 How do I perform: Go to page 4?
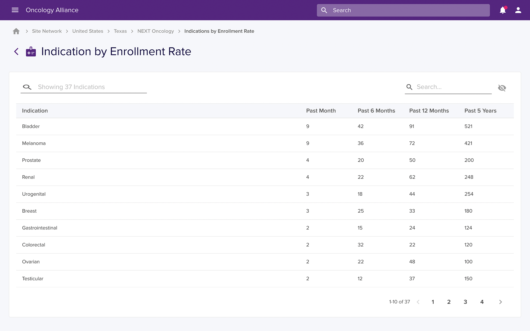(x=482, y=302)
